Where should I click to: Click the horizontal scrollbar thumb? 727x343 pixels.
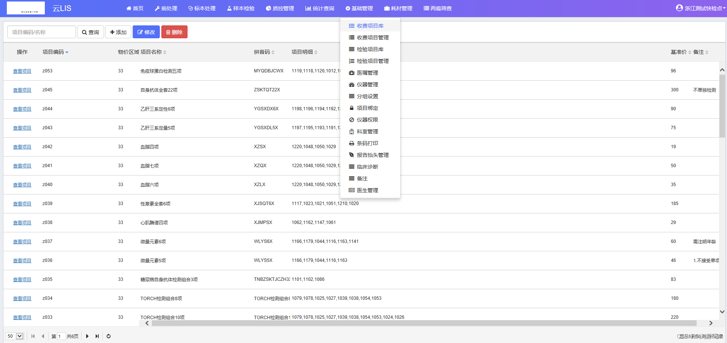point(424,323)
